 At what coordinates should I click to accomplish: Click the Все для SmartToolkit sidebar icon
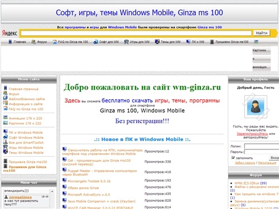click(x=6, y=142)
